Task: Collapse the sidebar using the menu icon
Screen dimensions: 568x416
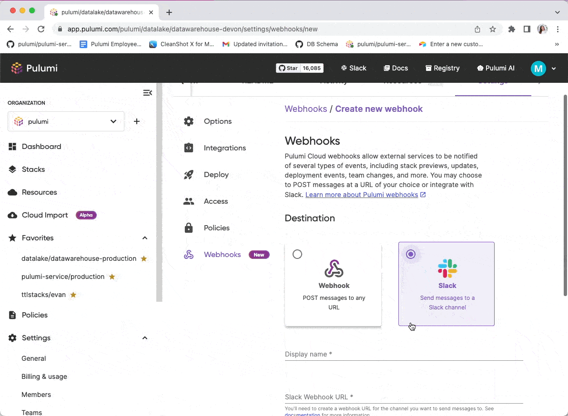Action: [147, 93]
